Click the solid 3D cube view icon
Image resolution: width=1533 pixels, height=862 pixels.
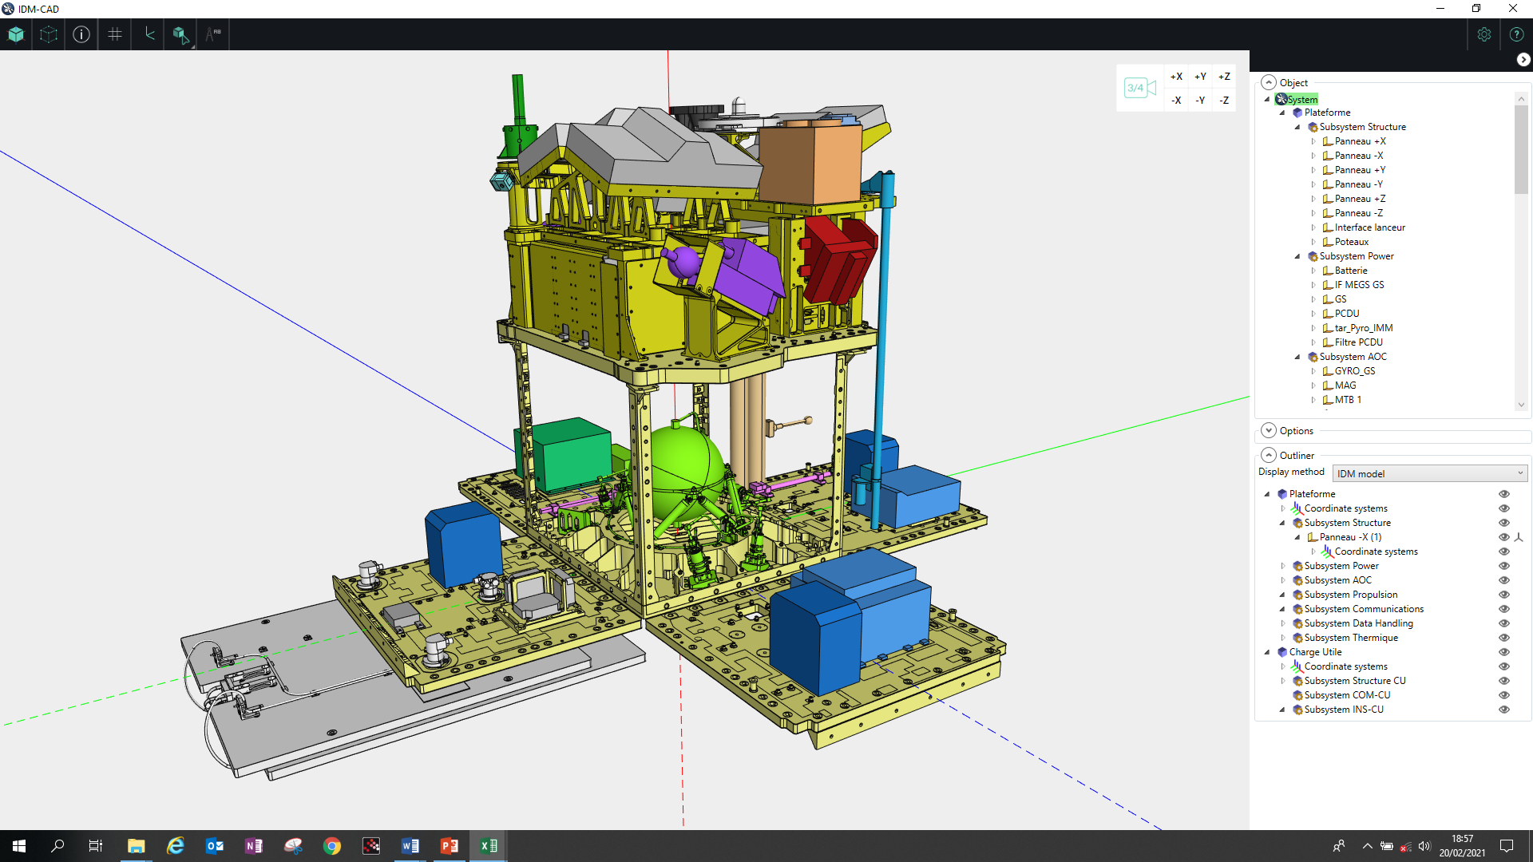(x=16, y=34)
